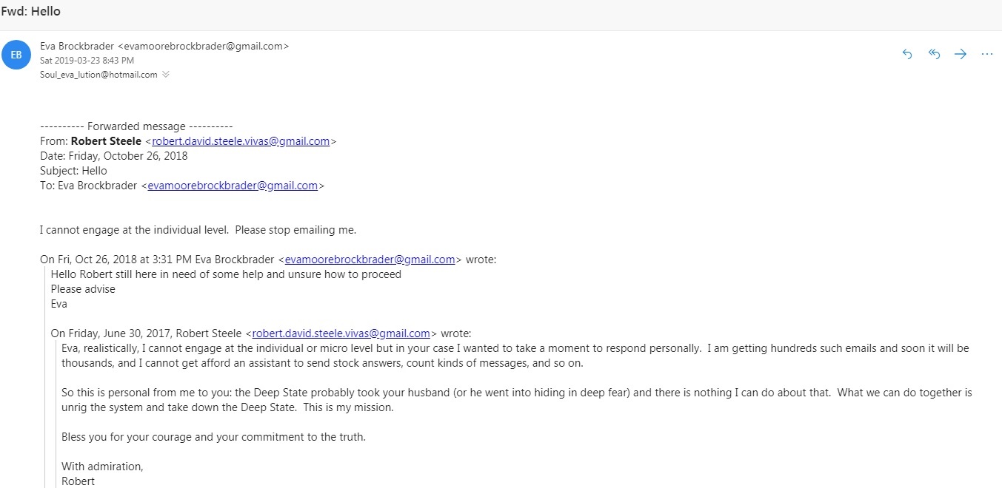Image resolution: width=1002 pixels, height=488 pixels.
Task: Click the Soul_eva_lution@hotmail.com recipient address
Action: click(98, 75)
